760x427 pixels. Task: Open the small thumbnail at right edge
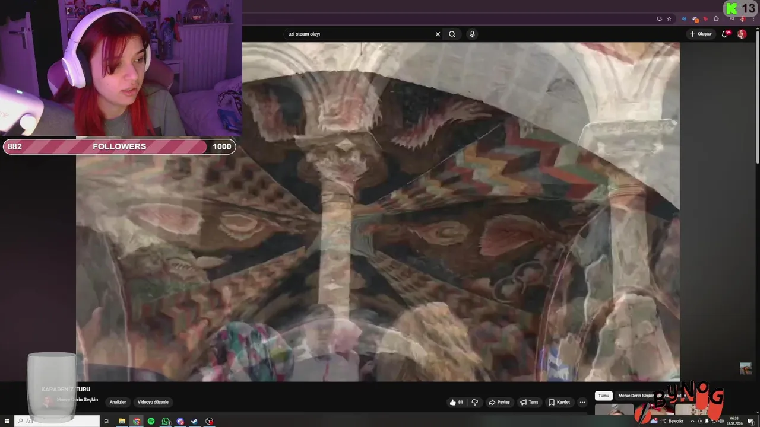tap(746, 368)
